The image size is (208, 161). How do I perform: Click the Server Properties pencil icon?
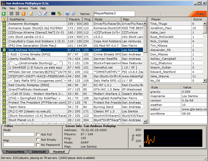click(x=45, y=14)
